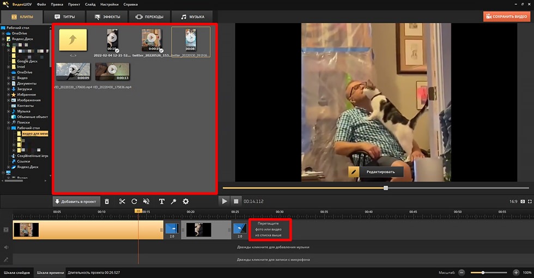Click the ВидеоШОУ app logo

pos(6,4)
